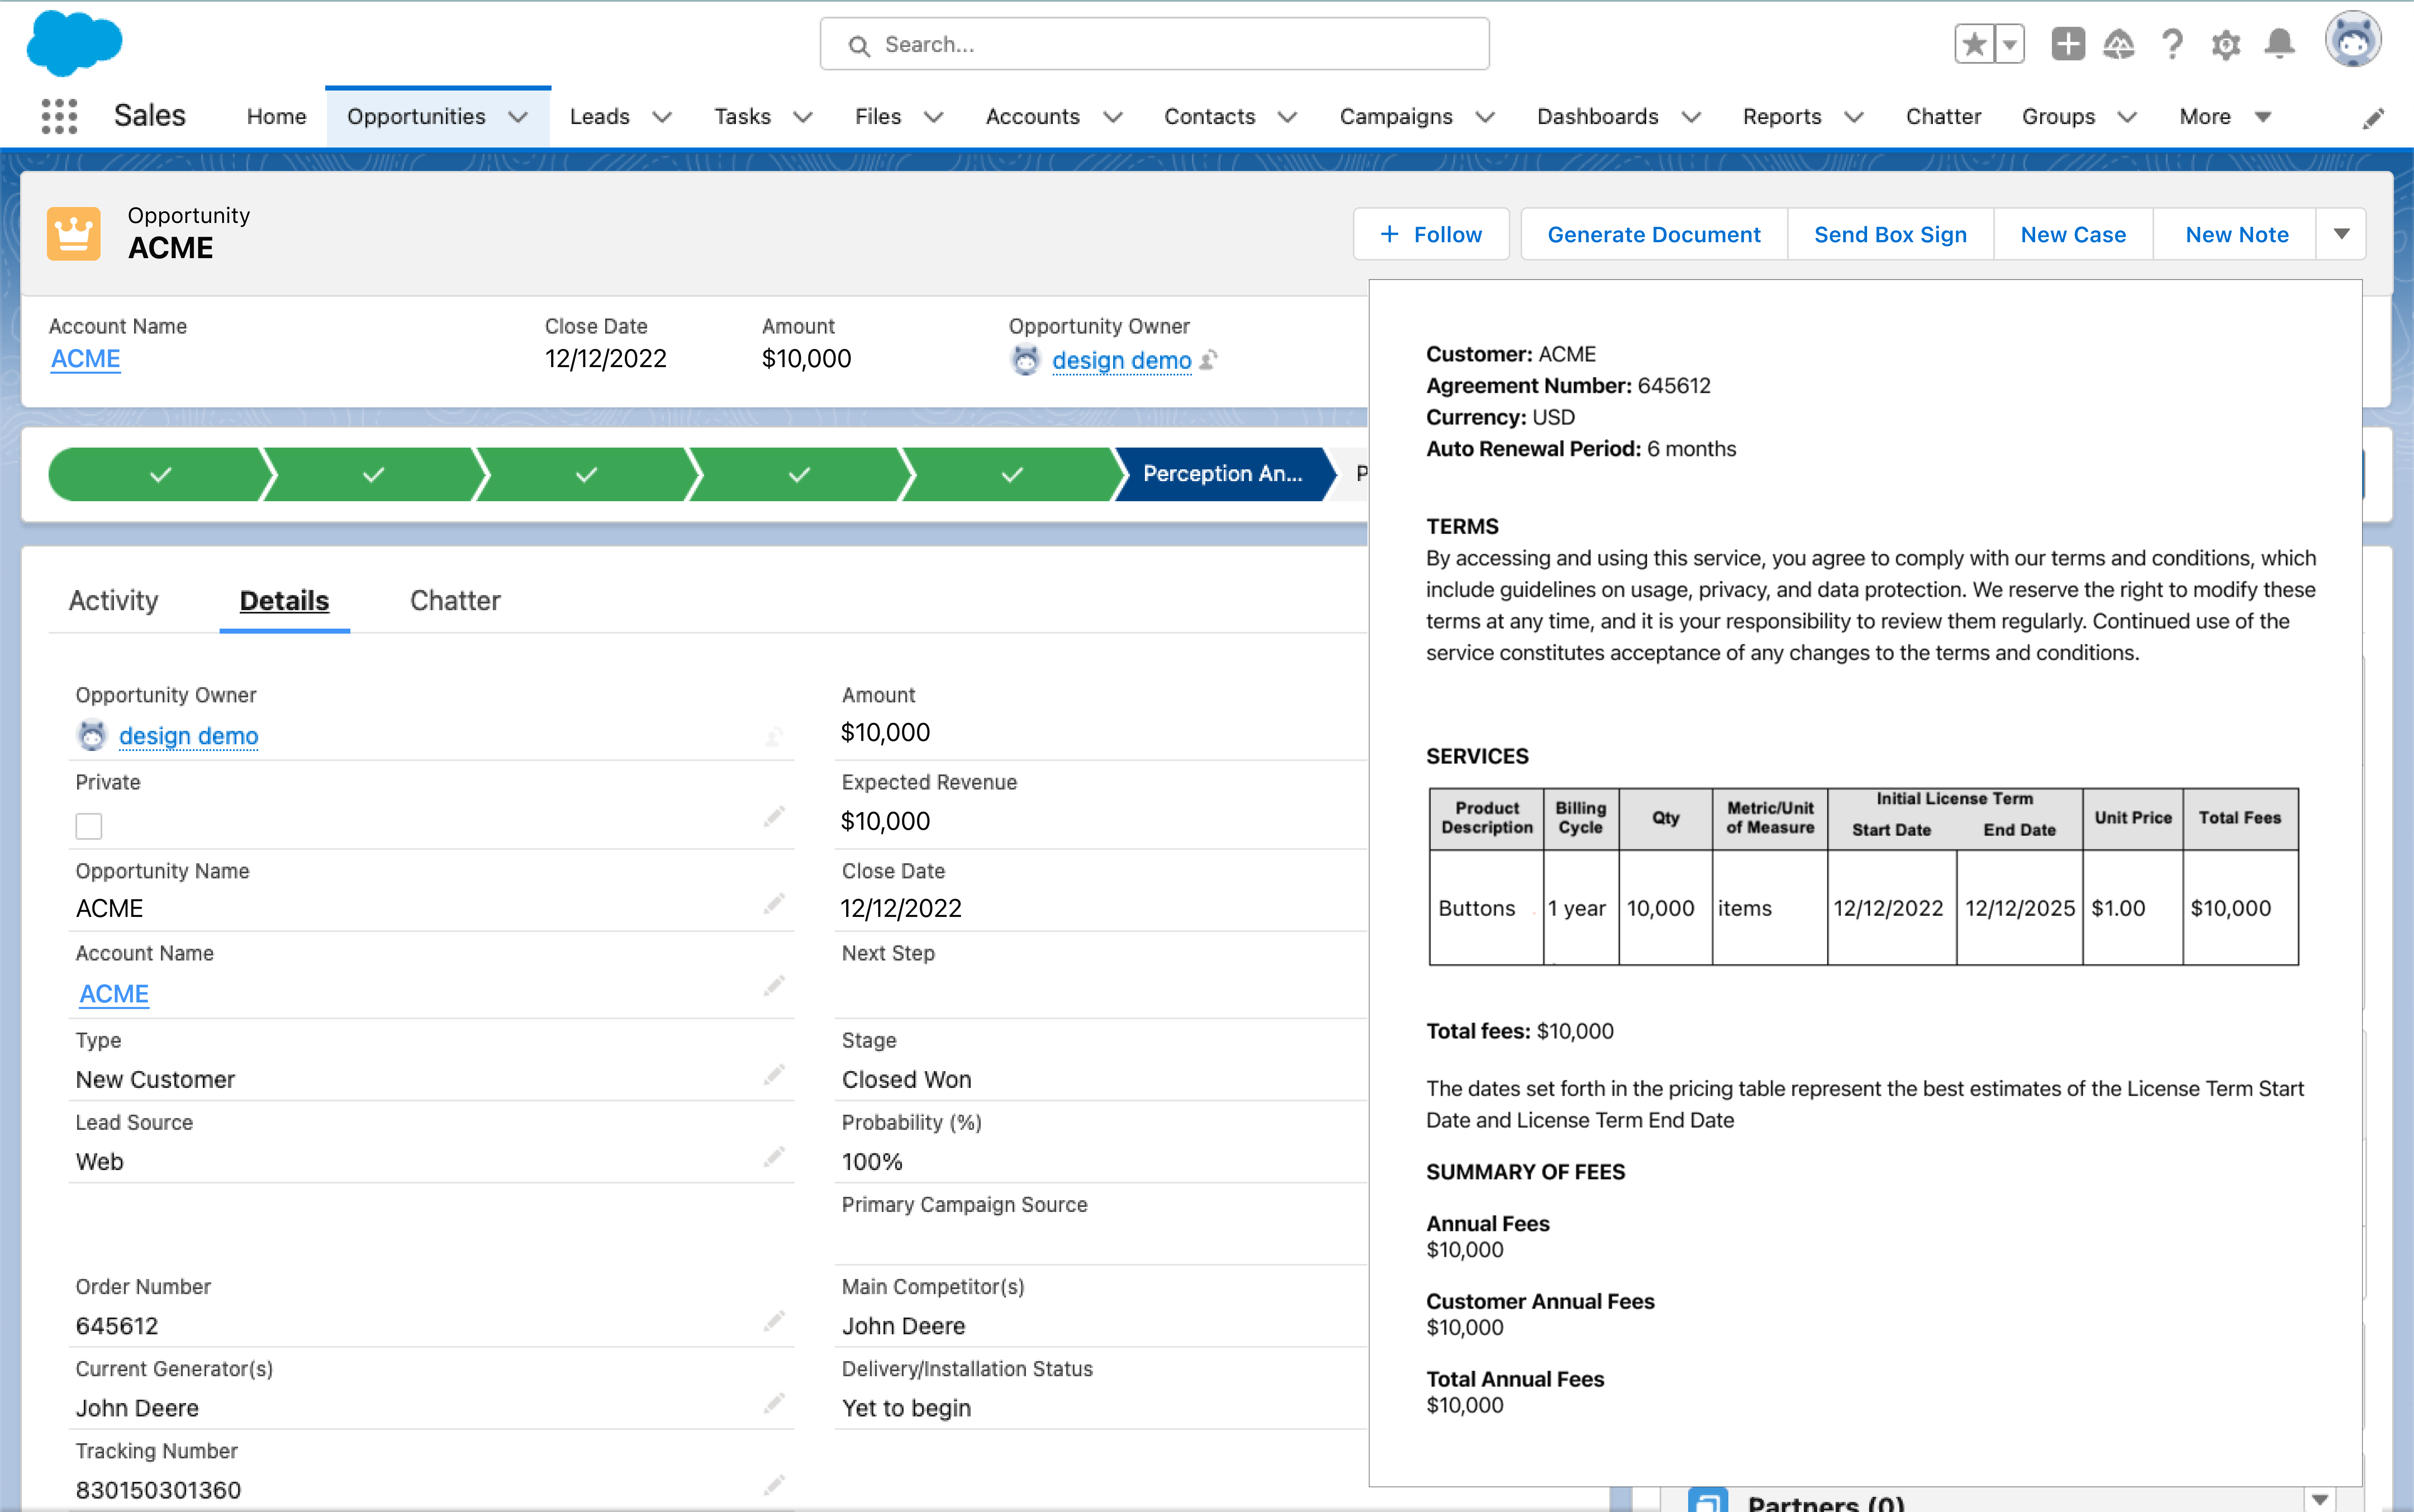Open the favorites list dropdown arrow
The height and width of the screenshot is (1512, 2414).
pyautogui.click(x=2009, y=44)
